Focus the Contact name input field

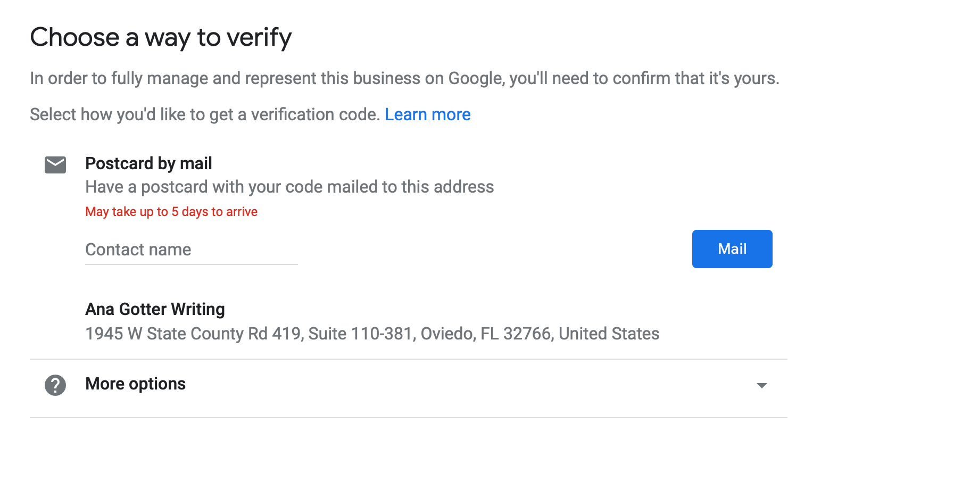pos(191,250)
